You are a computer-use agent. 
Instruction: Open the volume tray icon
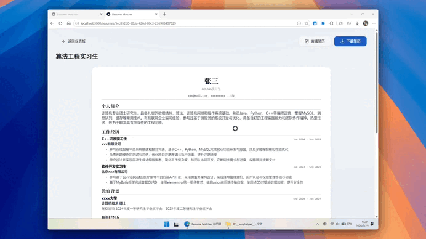click(x=337, y=224)
